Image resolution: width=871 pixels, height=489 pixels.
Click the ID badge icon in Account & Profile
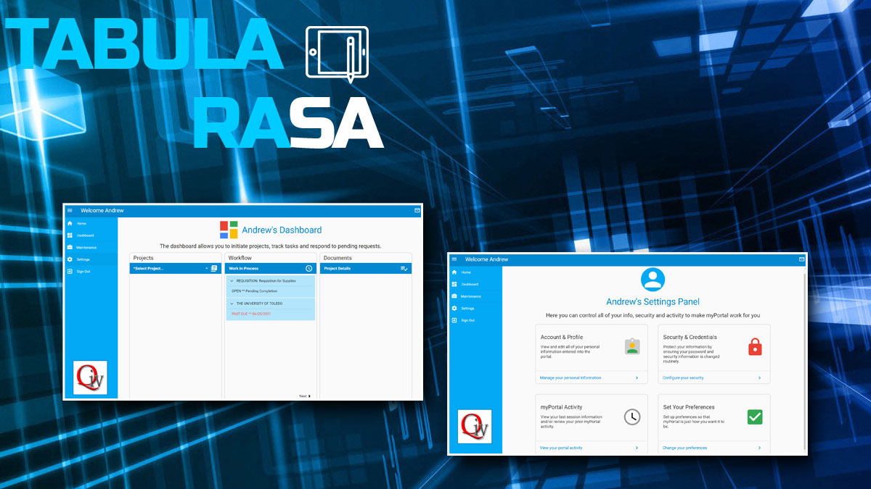(x=633, y=346)
